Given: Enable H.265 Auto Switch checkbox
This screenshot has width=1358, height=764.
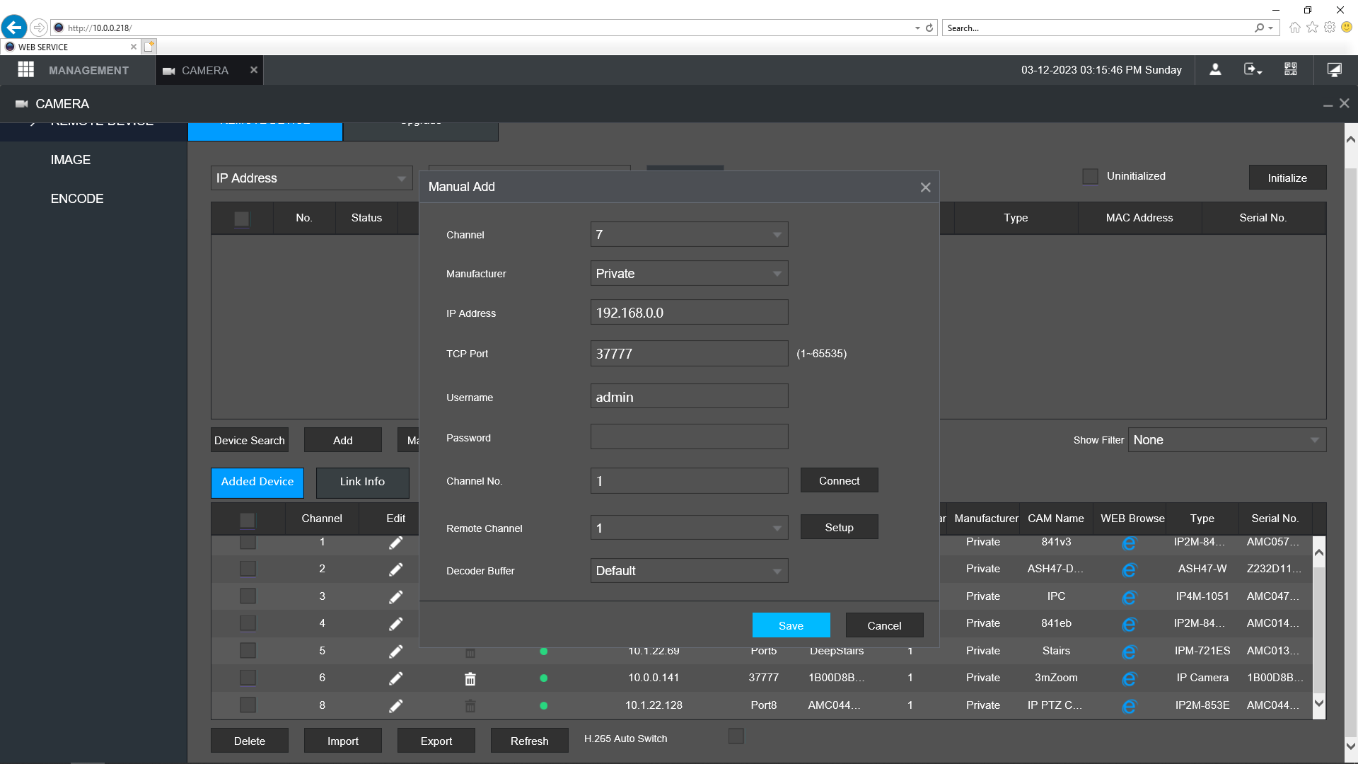Looking at the screenshot, I should [x=736, y=736].
